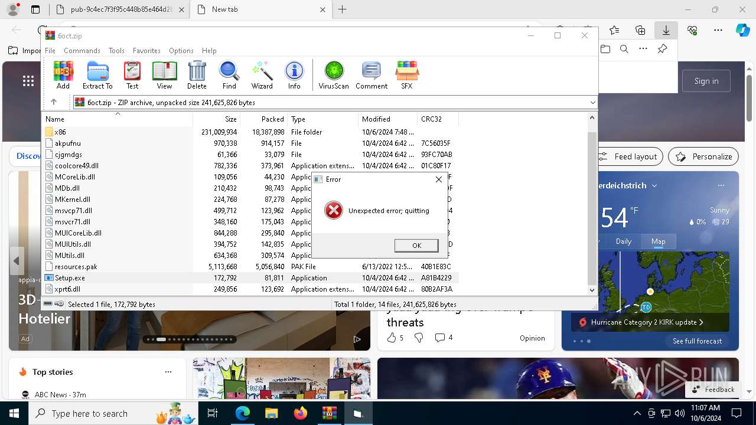Viewport: 756px width, 425px height.
Task: Open Firefox from taskbar
Action: (300, 413)
